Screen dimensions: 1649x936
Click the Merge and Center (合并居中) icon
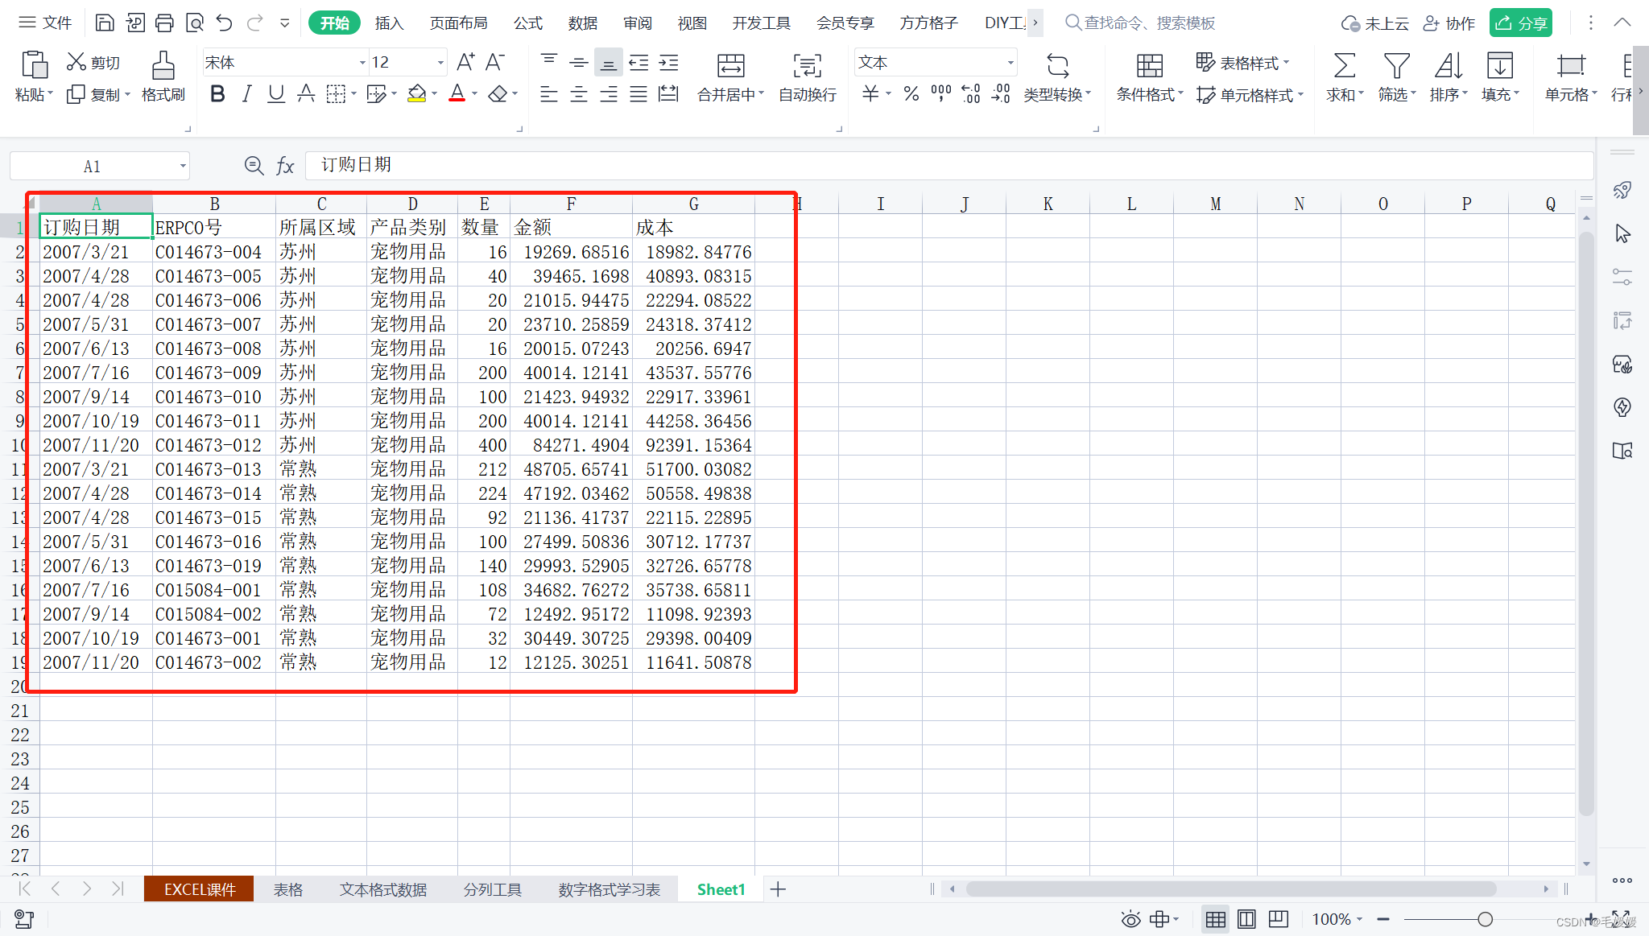[x=729, y=66]
